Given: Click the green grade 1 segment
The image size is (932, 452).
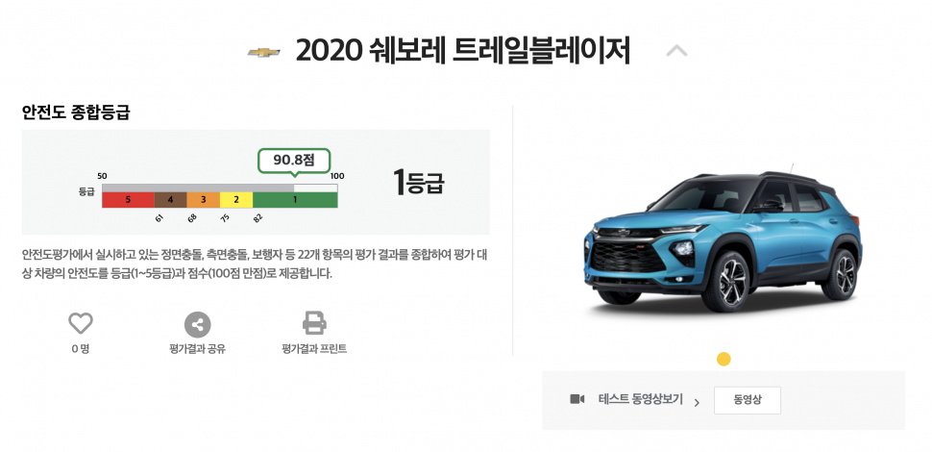Looking at the screenshot, I should [295, 200].
